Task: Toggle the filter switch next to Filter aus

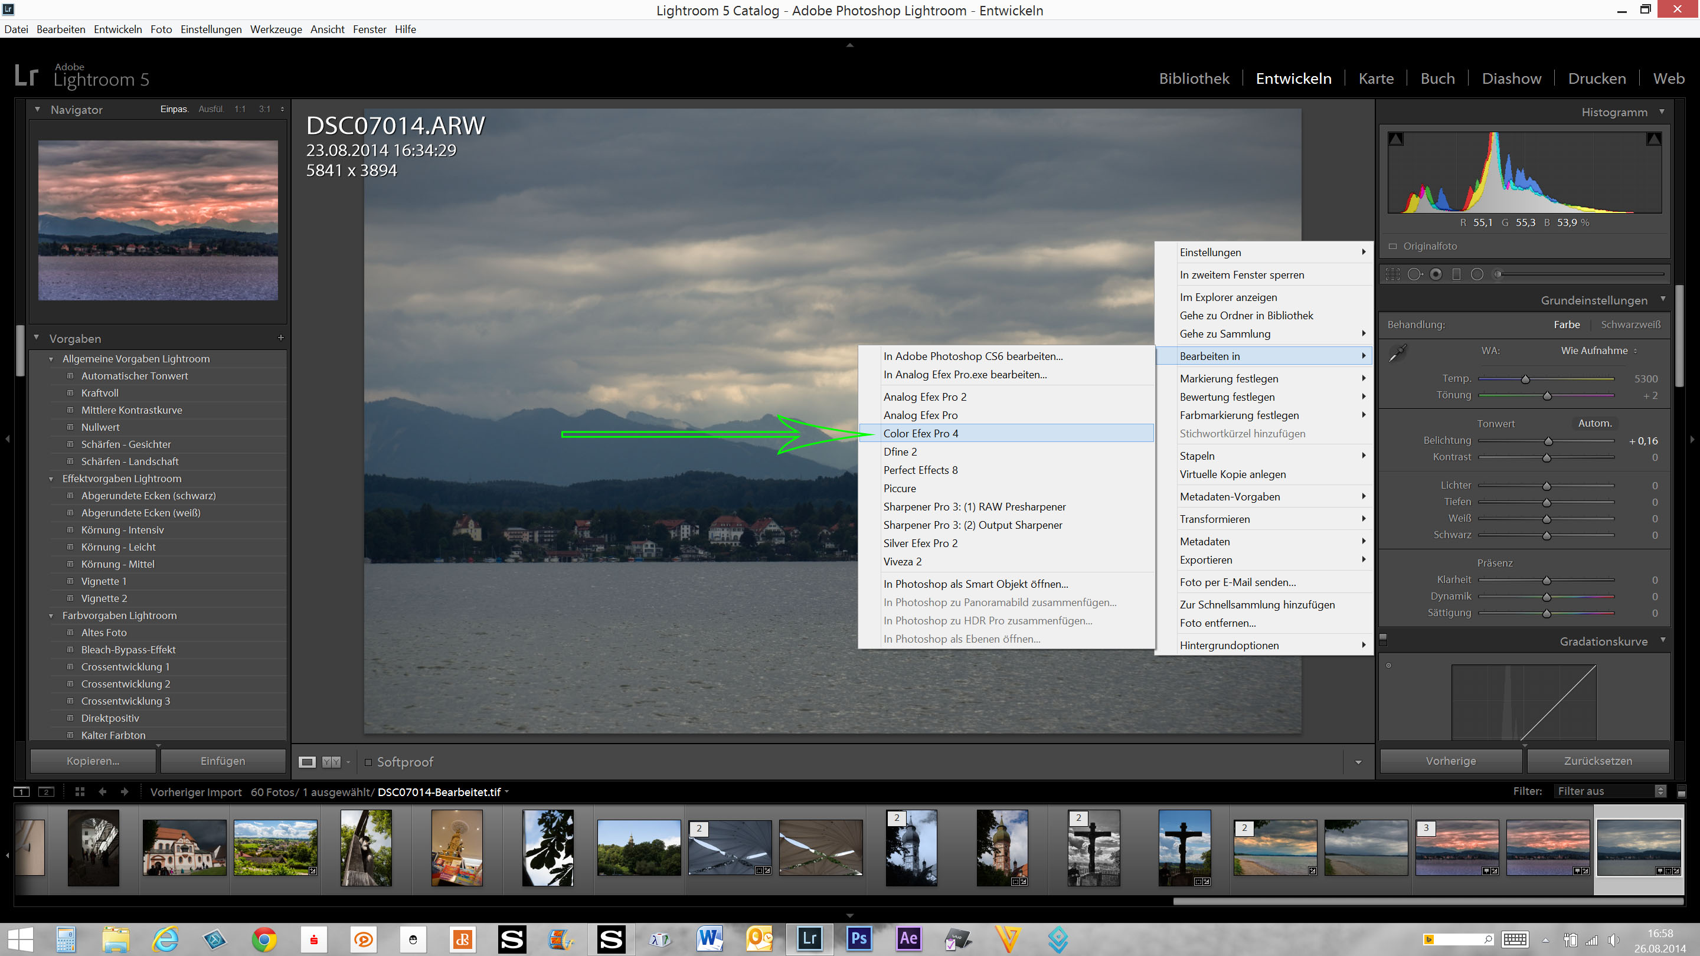Action: [x=1682, y=791]
